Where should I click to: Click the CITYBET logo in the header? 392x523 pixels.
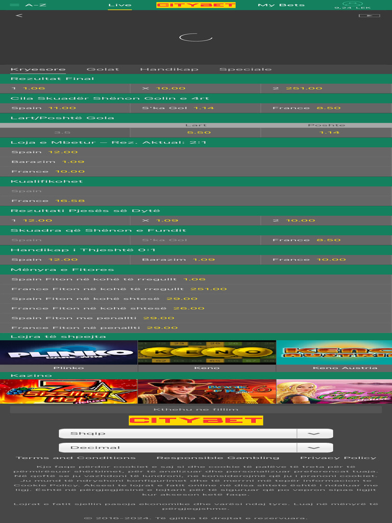click(196, 5)
